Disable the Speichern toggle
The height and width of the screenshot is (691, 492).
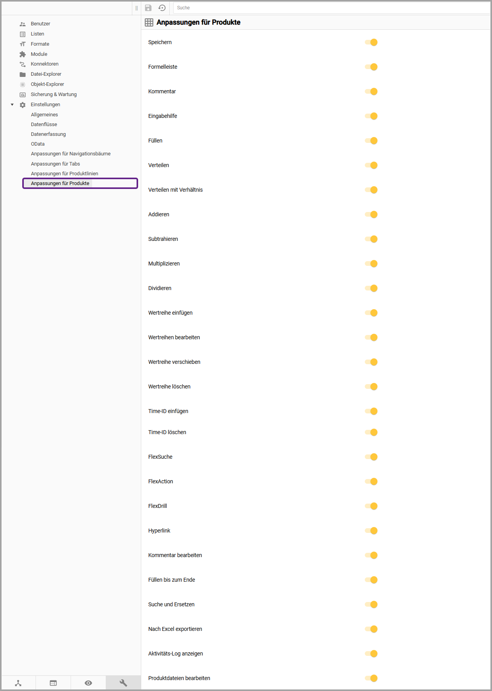pyautogui.click(x=371, y=42)
